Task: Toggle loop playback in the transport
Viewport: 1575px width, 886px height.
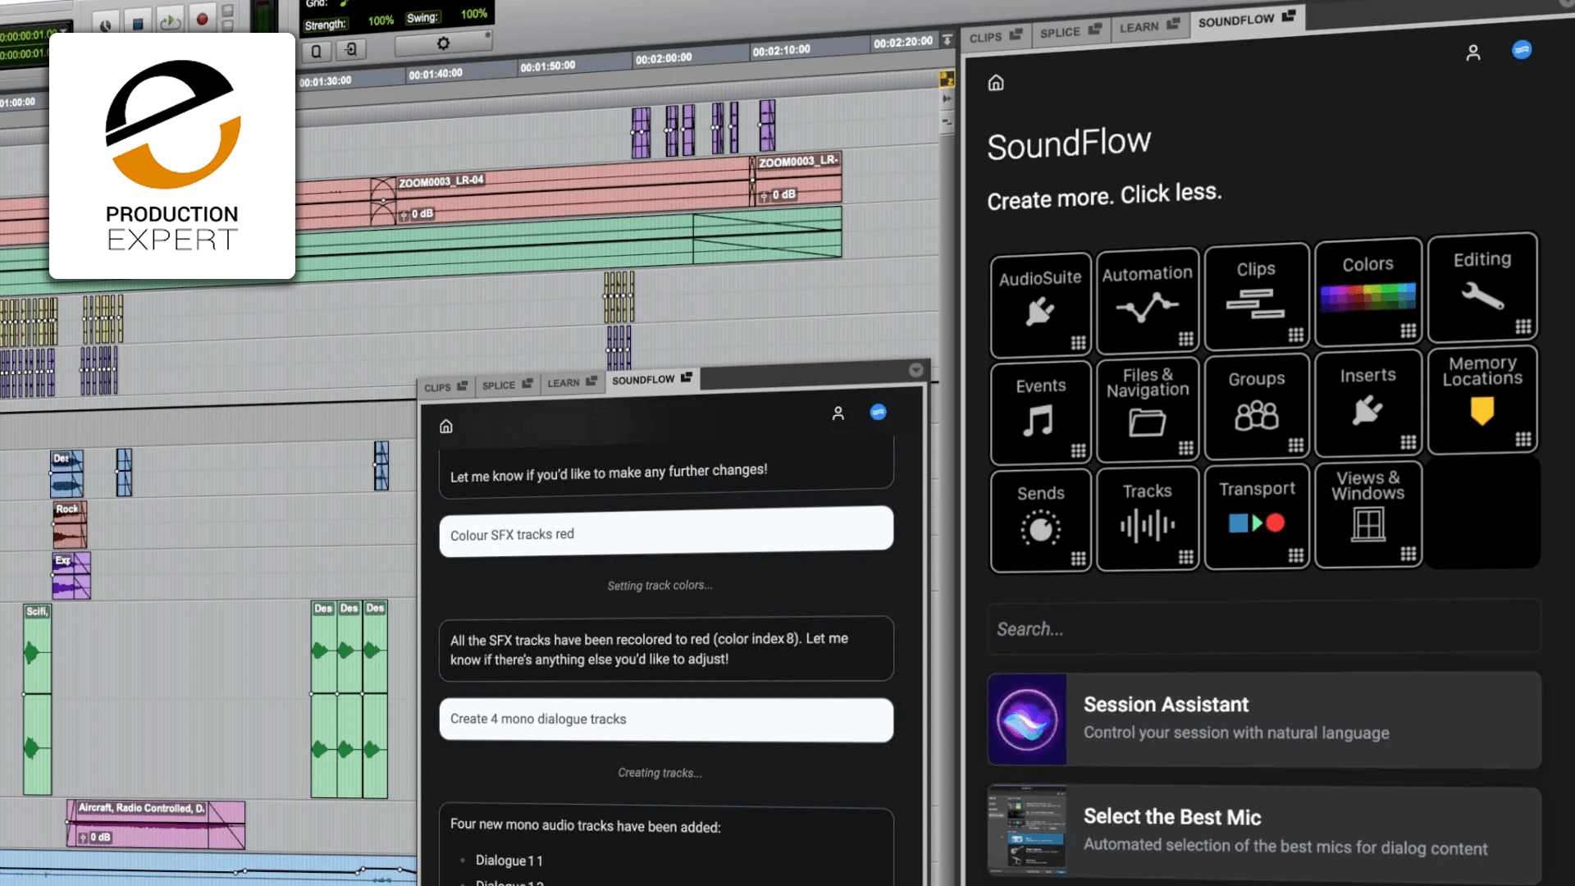Action: (x=170, y=21)
